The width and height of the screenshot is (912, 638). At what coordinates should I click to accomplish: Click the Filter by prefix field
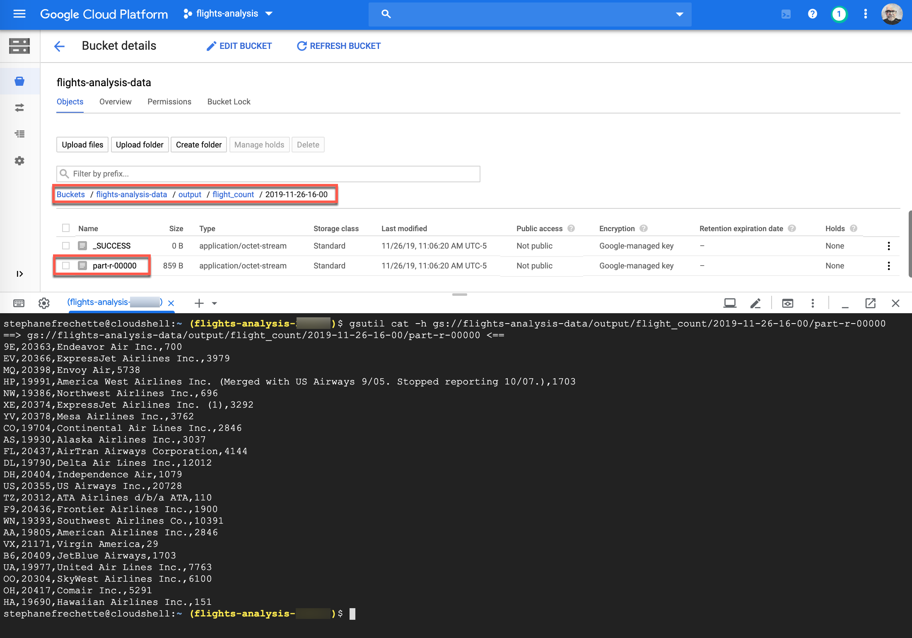coord(268,174)
